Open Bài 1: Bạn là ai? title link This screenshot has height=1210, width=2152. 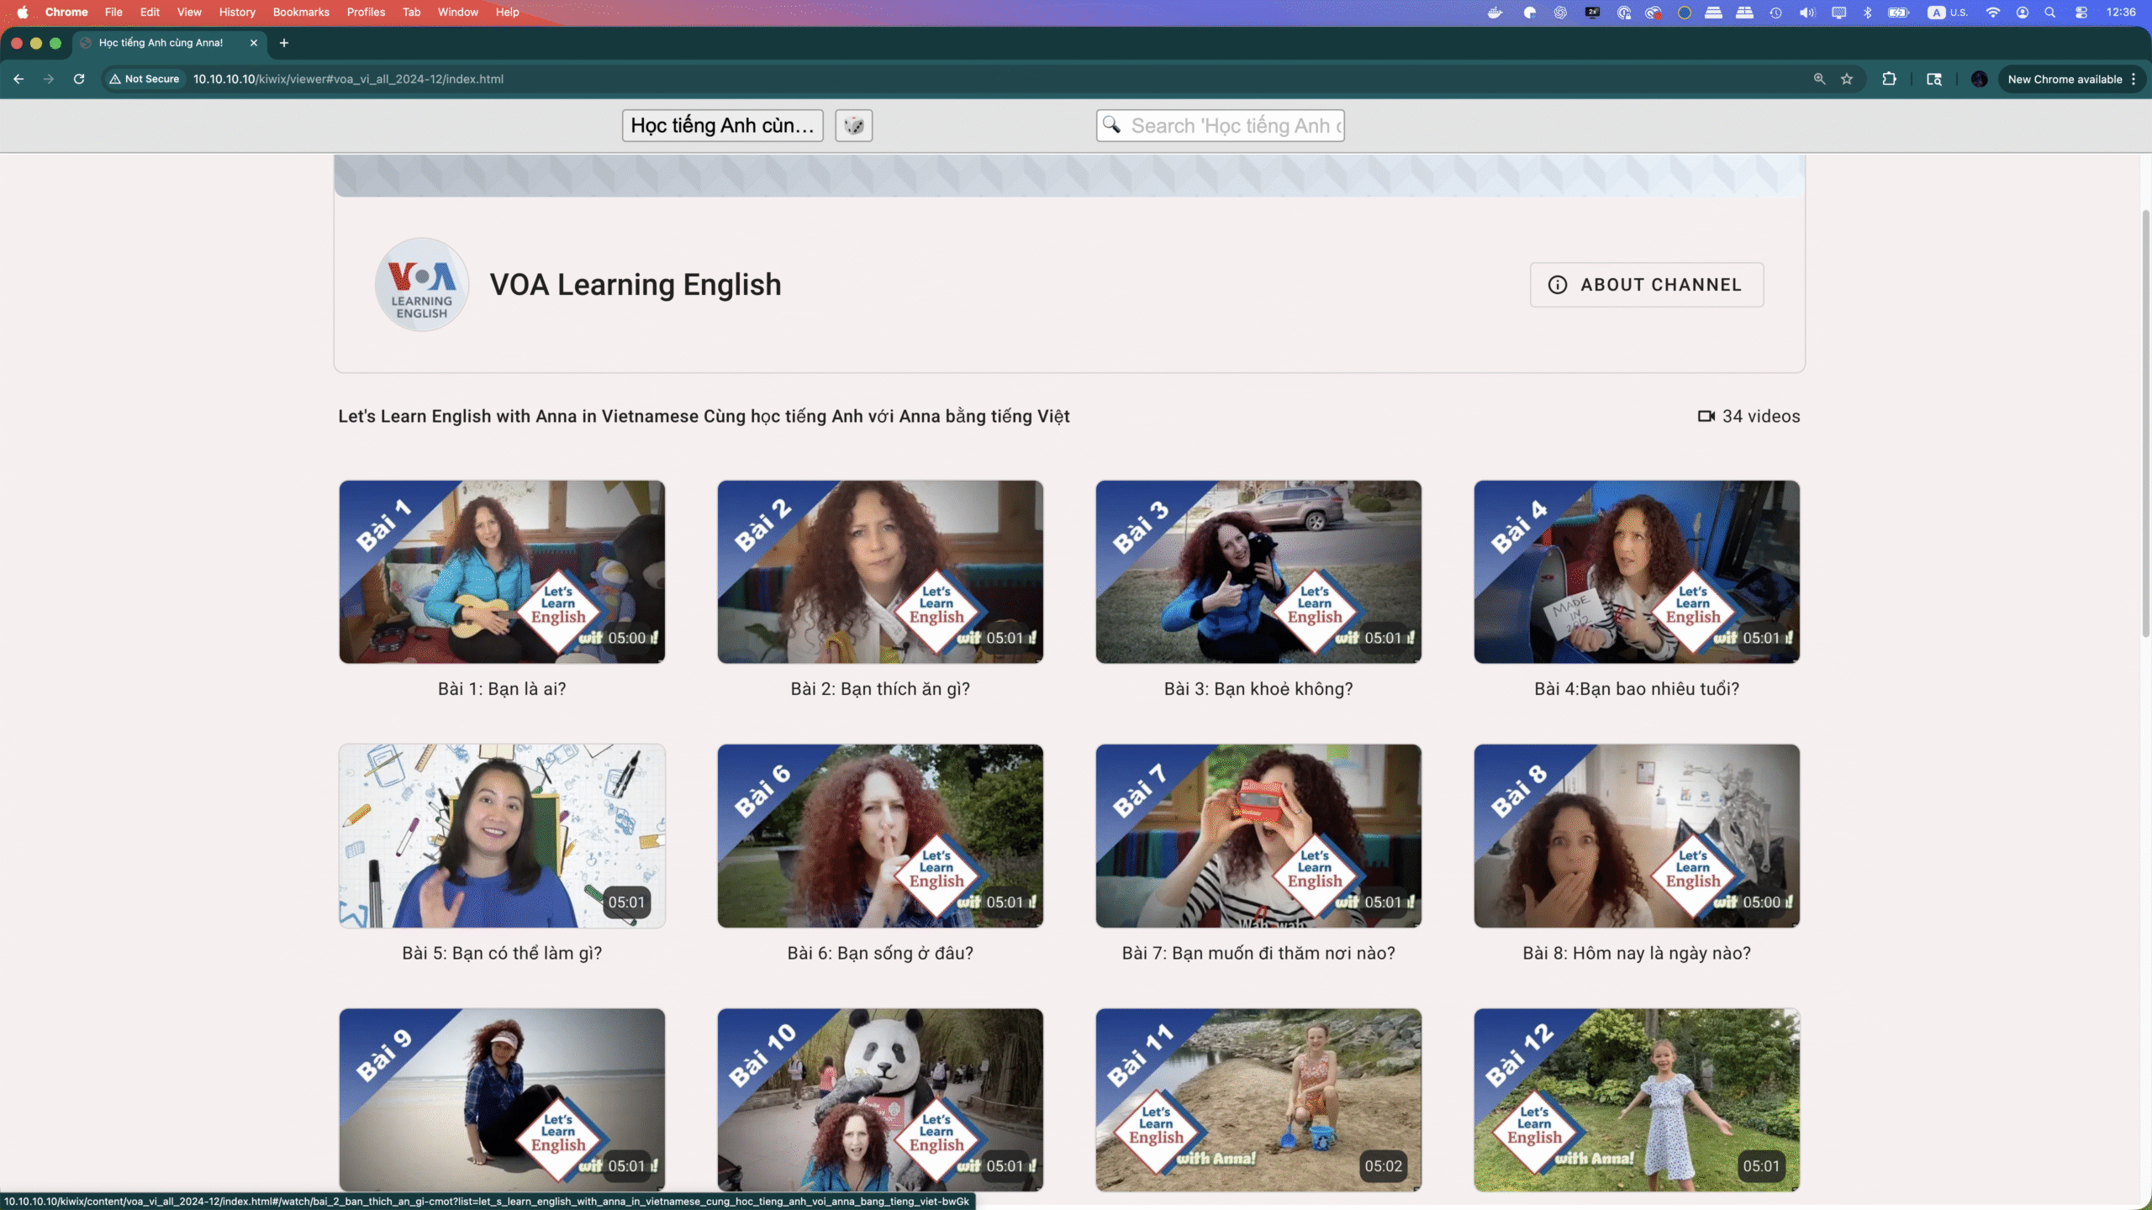(x=502, y=689)
